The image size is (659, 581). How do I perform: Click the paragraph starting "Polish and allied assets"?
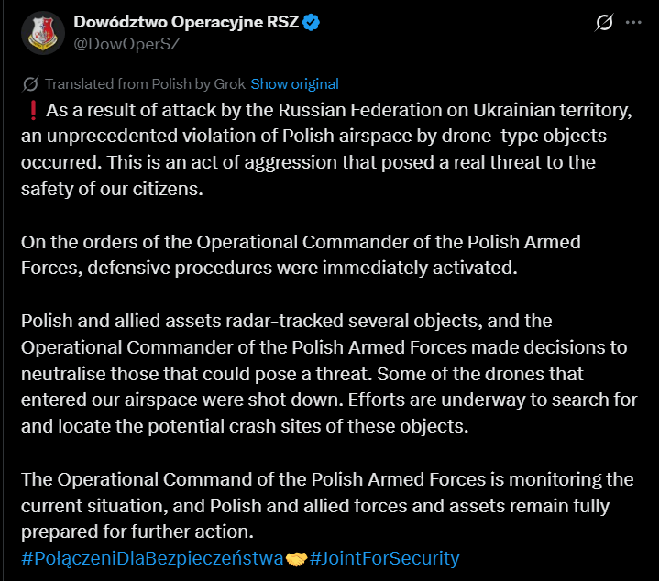tap(330, 374)
